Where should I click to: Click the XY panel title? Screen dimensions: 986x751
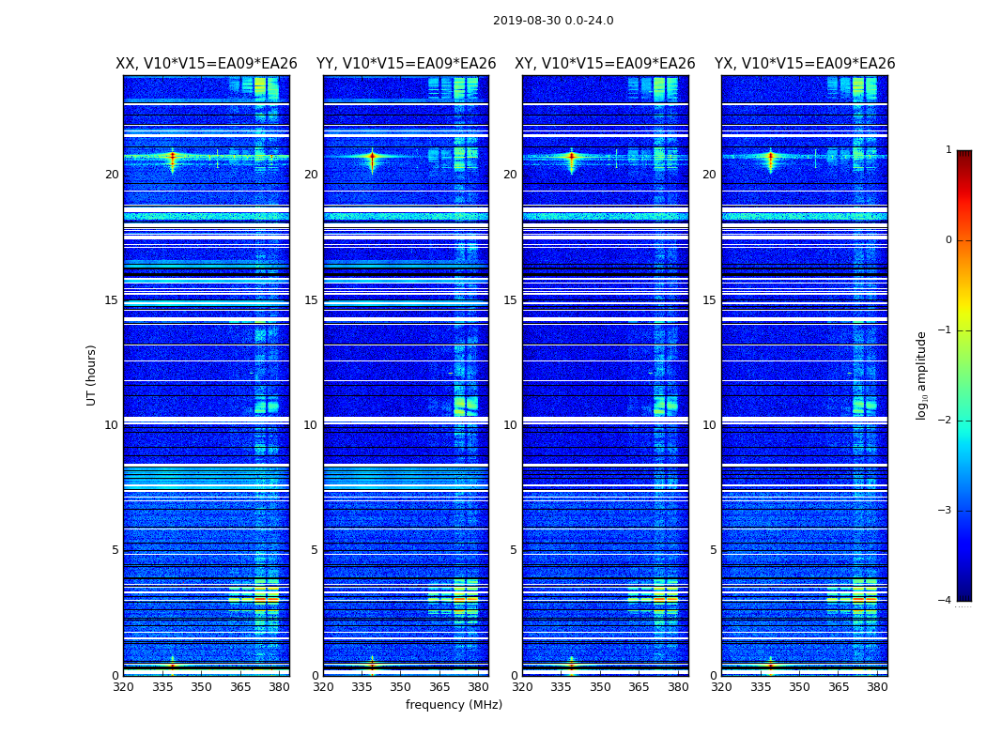click(605, 64)
